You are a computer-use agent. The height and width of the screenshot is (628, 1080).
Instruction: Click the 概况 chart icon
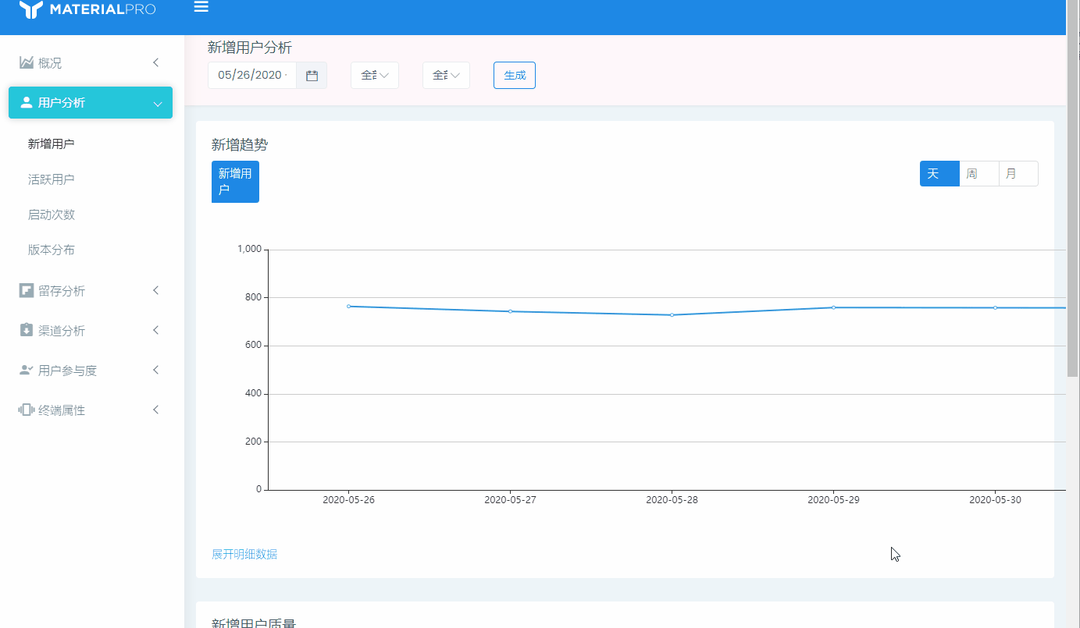(27, 62)
